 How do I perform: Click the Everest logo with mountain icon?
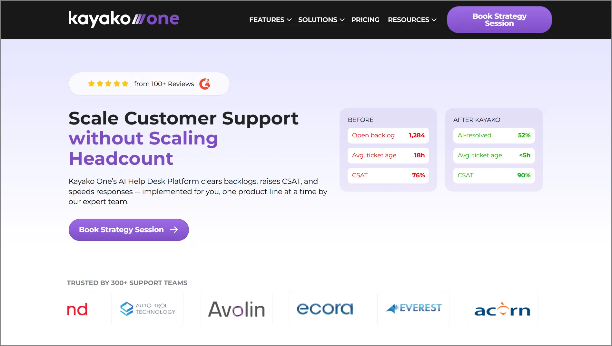[x=413, y=308]
